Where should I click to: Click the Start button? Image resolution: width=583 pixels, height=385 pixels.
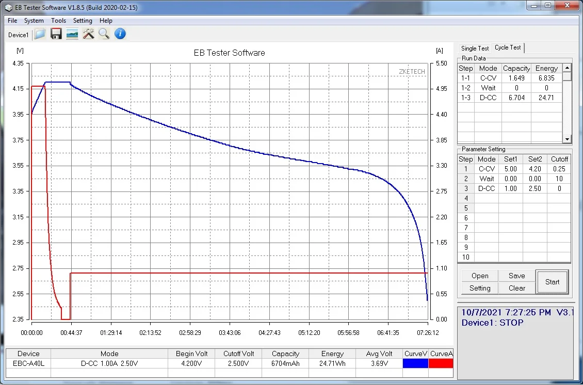point(552,282)
